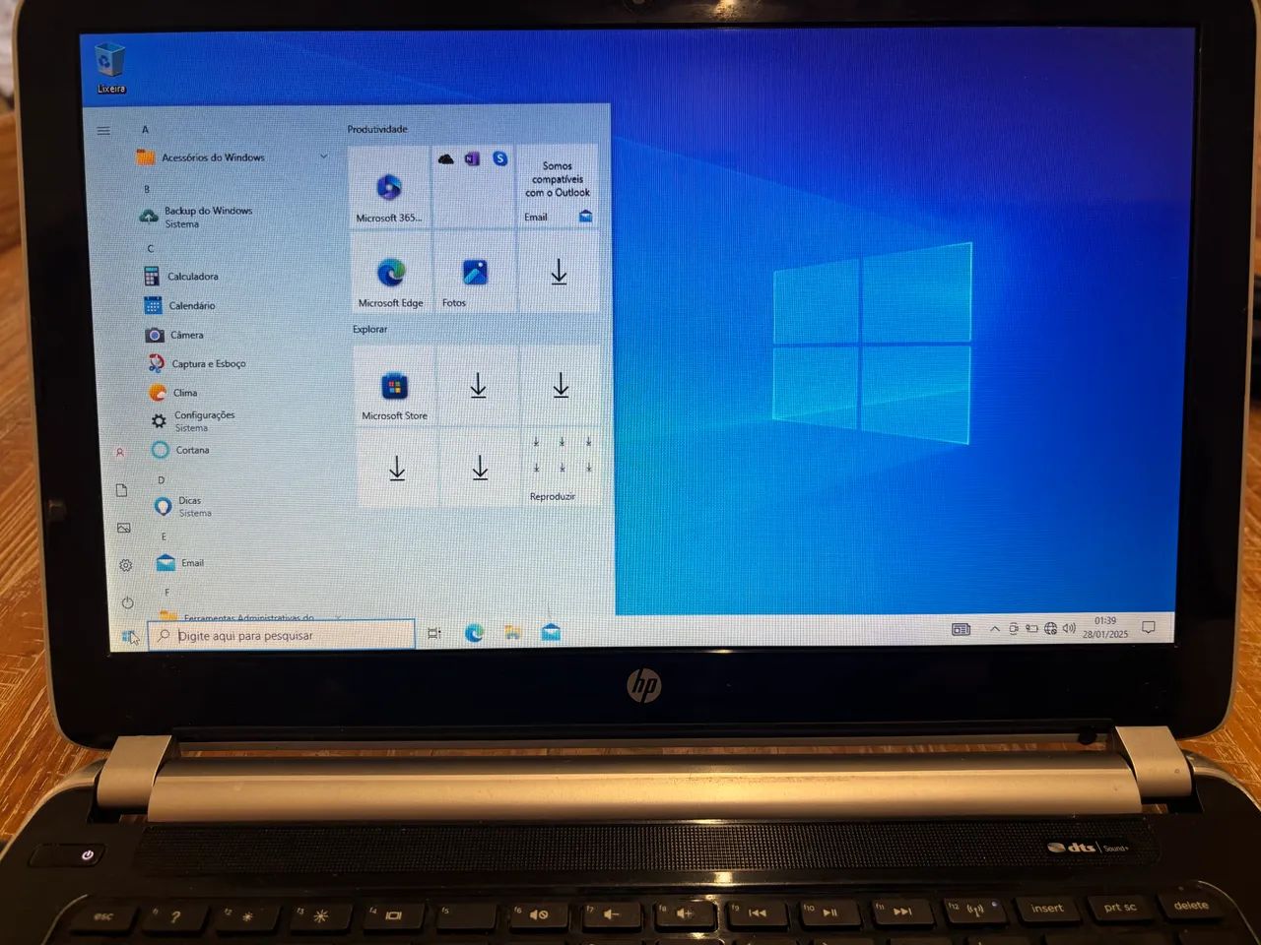The image size is (1261, 945).
Task: Open the Lixeira recycle bin icon
Action: pyautogui.click(x=110, y=67)
